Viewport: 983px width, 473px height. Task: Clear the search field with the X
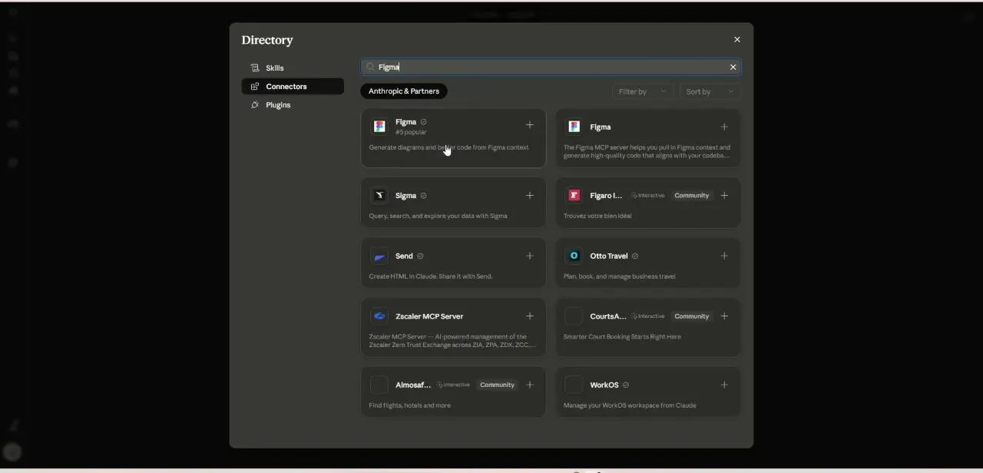click(733, 67)
